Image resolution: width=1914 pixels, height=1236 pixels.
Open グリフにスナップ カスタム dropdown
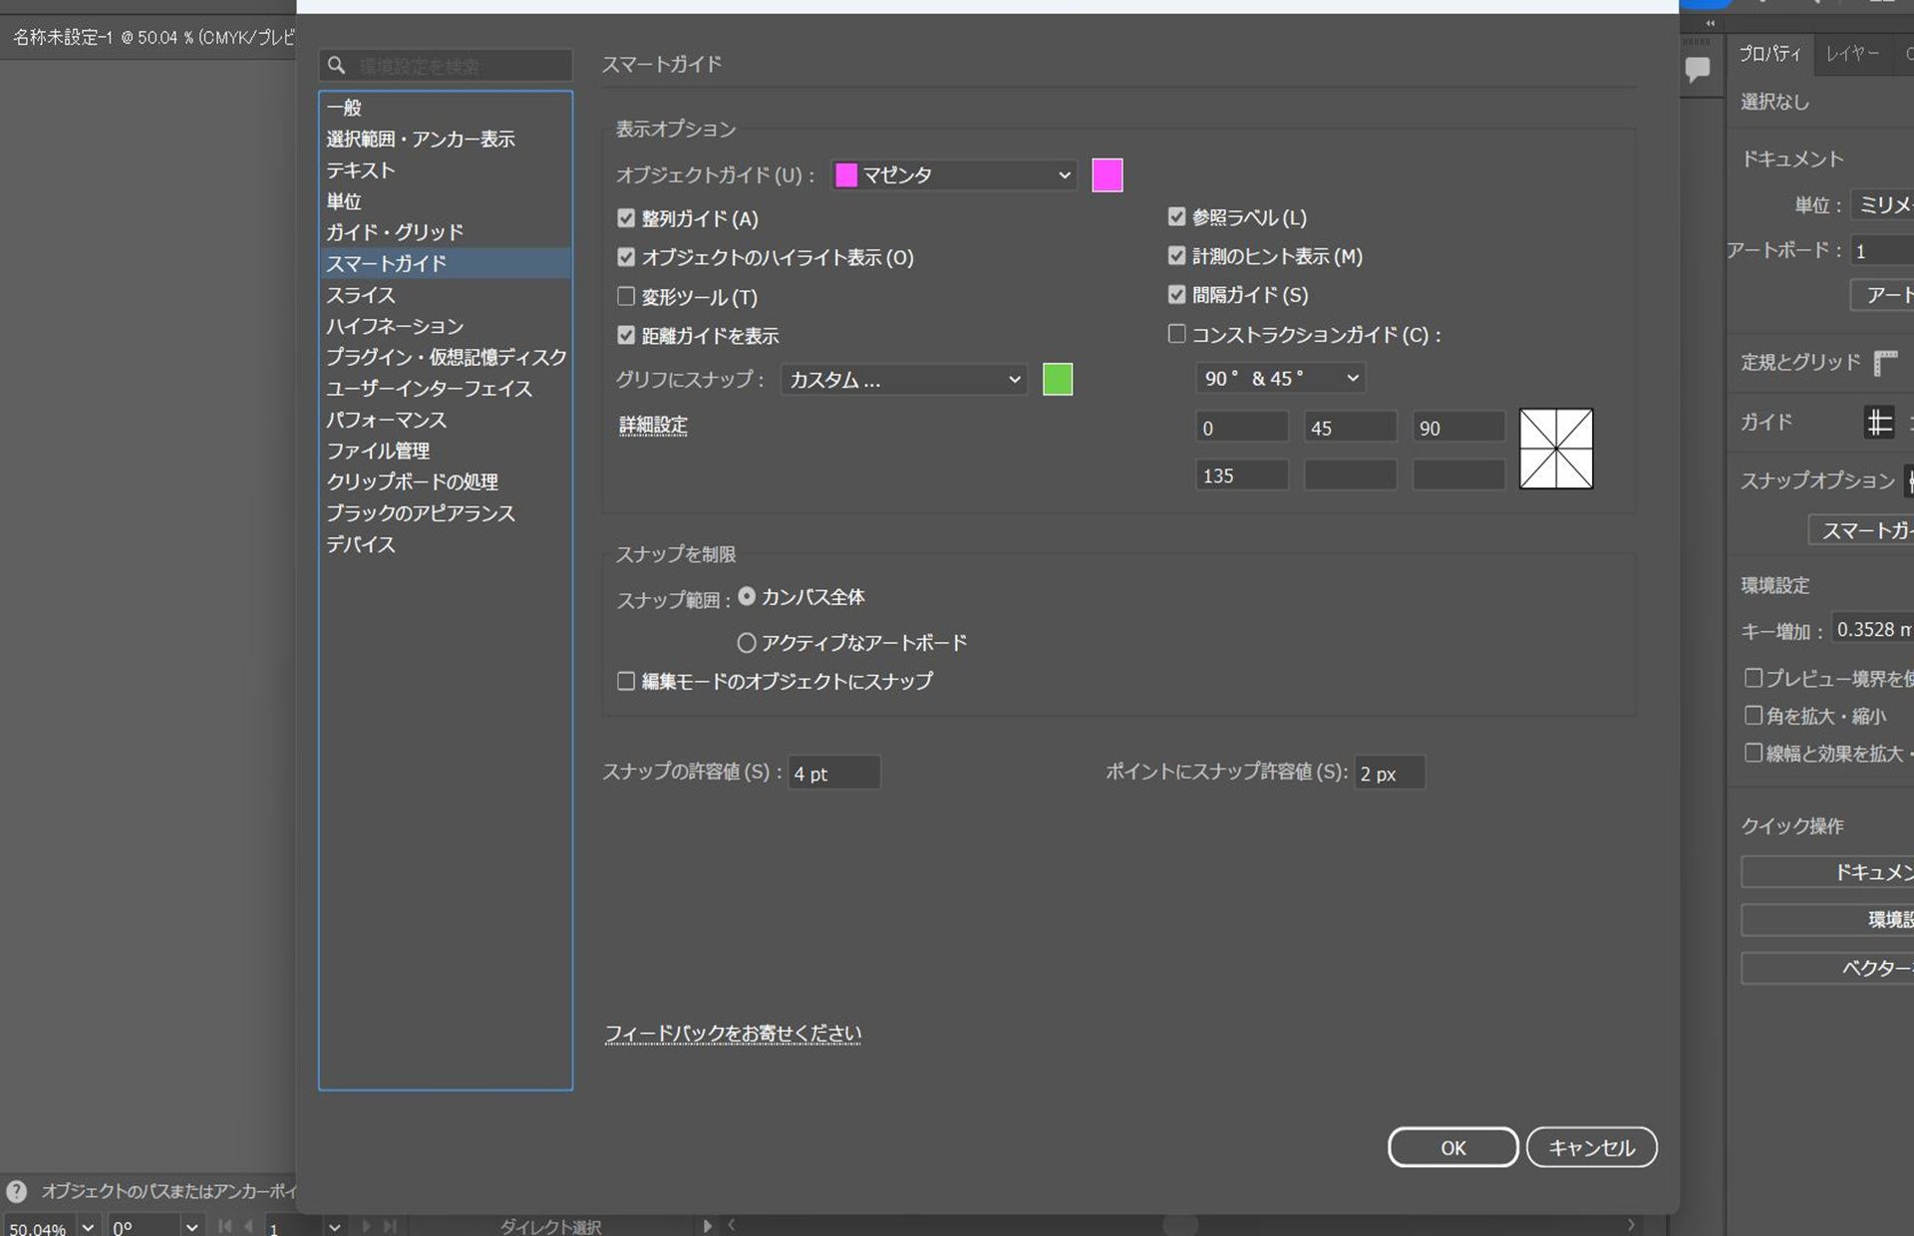point(903,380)
